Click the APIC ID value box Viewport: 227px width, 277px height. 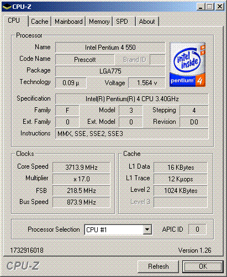(x=197, y=229)
